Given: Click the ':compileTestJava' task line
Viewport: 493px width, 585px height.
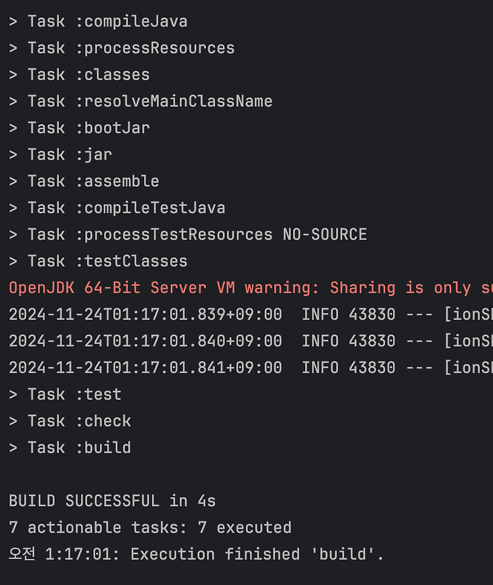Looking at the screenshot, I should coord(117,208).
